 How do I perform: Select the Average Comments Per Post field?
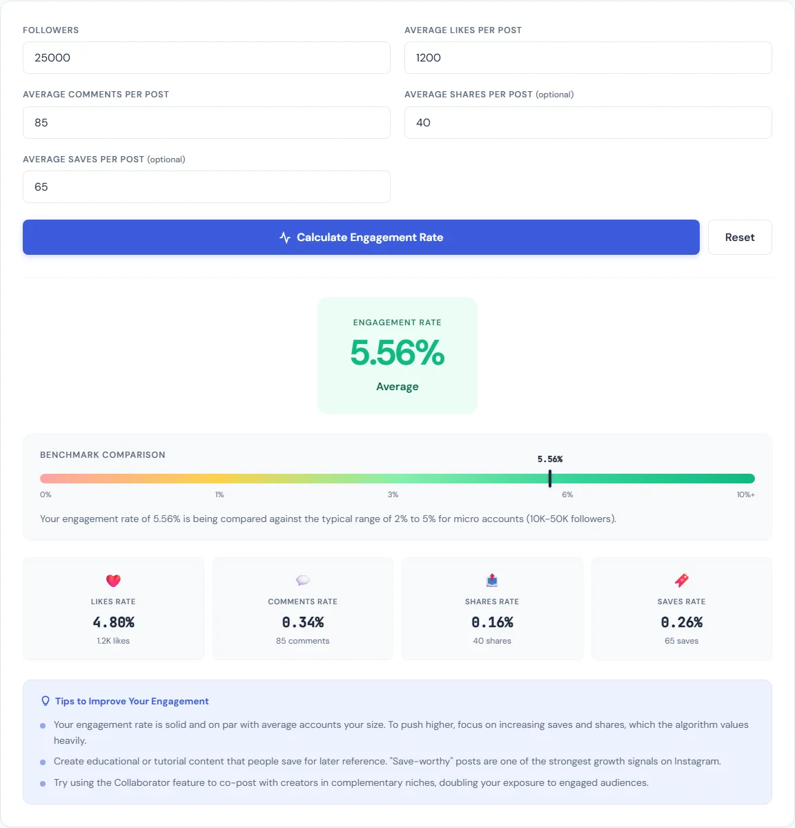(x=206, y=122)
